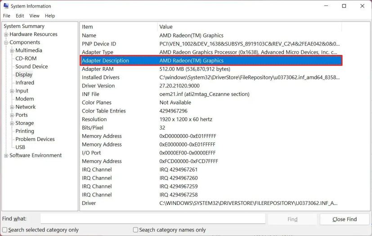Click value 0xD0000000-0xE01FFFFF

tap(188, 136)
